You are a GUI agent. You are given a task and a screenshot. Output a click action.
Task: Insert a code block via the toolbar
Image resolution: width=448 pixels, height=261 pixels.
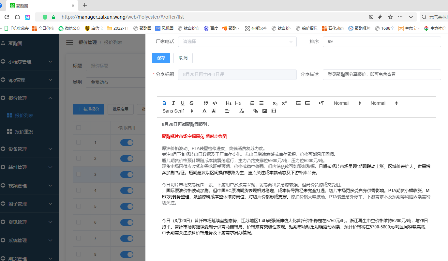coord(215,103)
